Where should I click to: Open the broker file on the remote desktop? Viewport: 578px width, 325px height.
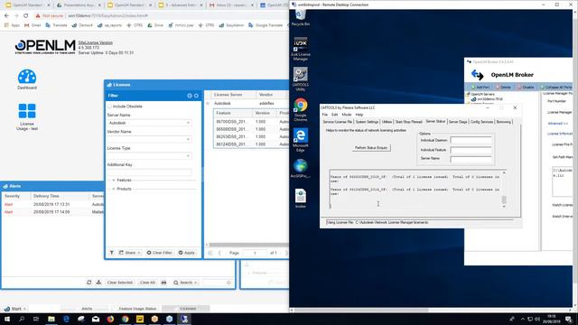click(x=301, y=199)
